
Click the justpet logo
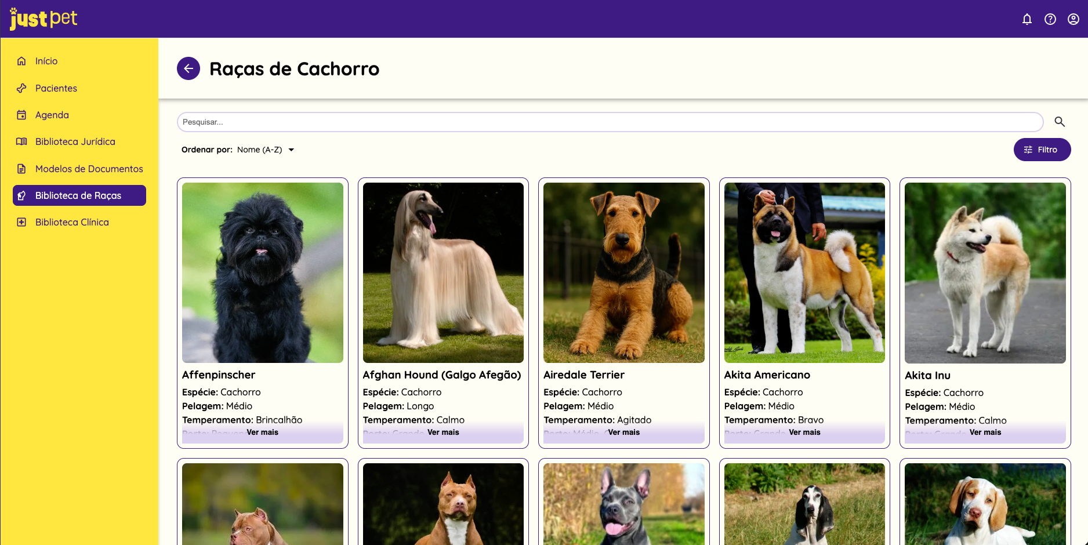click(43, 19)
